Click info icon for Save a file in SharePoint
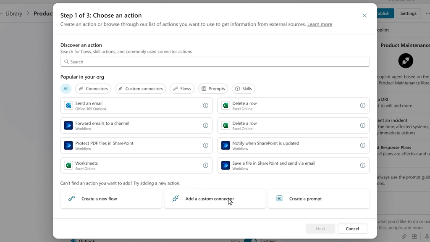430x242 pixels. click(363, 166)
